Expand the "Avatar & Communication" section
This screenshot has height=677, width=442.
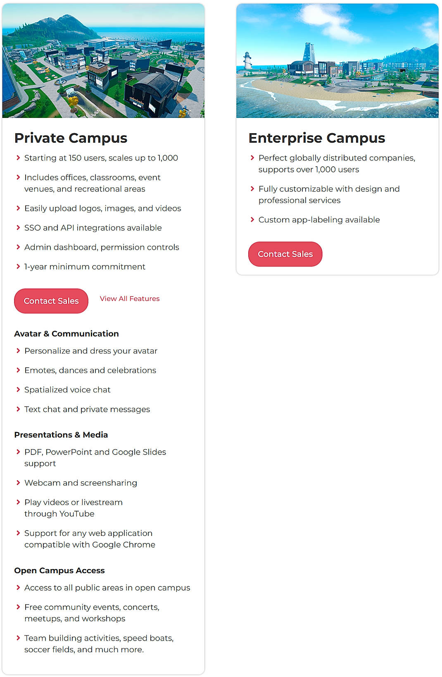[x=67, y=333]
